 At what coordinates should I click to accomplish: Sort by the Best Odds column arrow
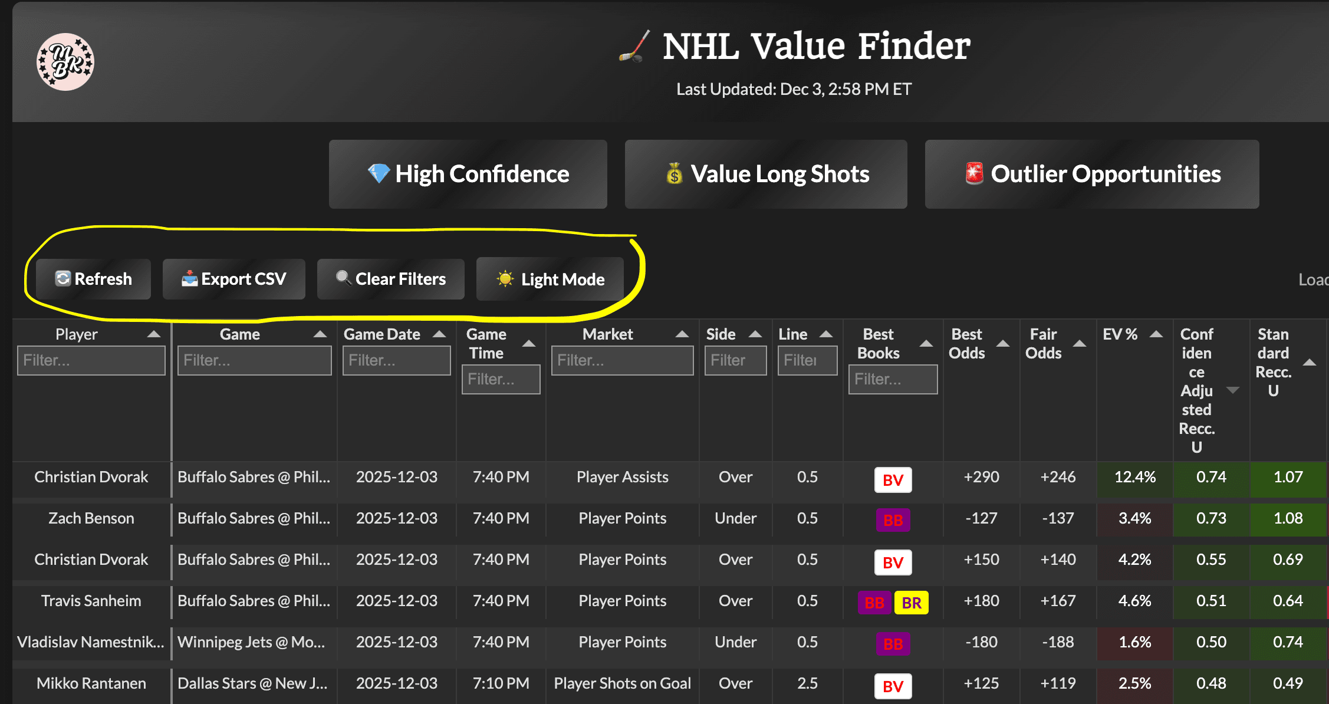1002,343
